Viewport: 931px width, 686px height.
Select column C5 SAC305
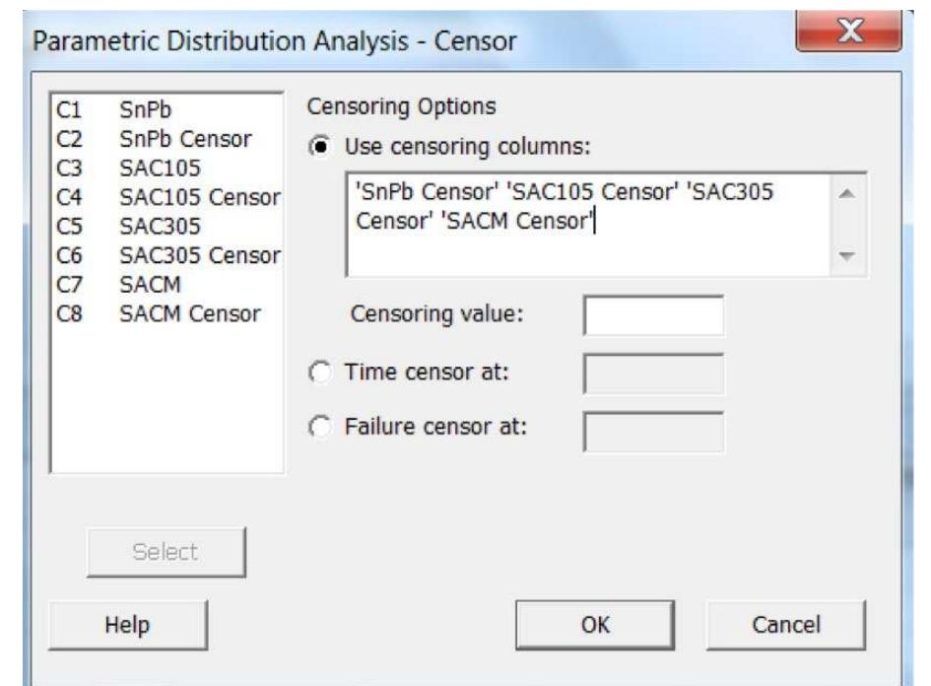pos(146,215)
